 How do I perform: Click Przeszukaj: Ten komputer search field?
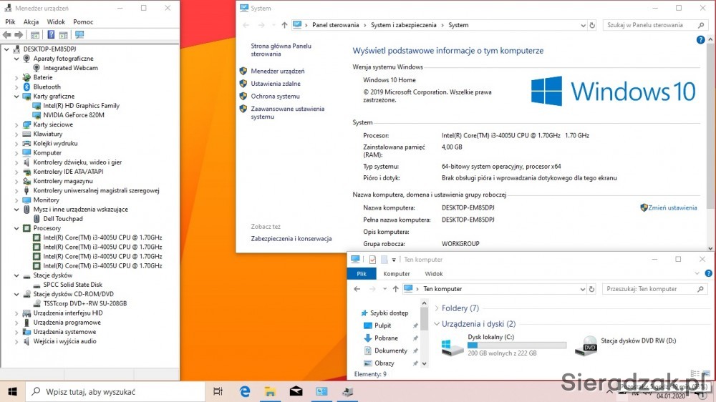pyautogui.click(x=655, y=289)
